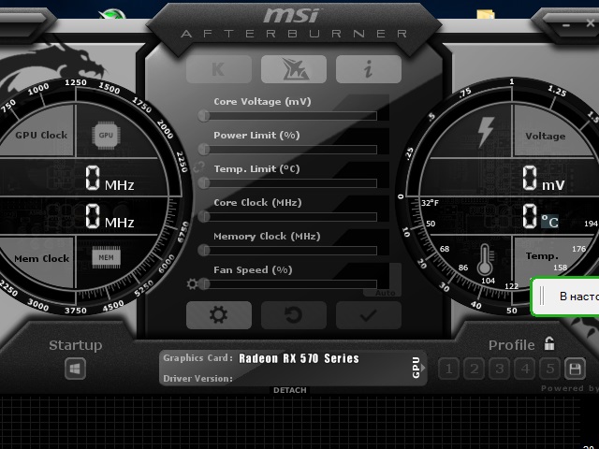Toggle the link icon beside Temp. Limit
599x449 pixels.
199,167
